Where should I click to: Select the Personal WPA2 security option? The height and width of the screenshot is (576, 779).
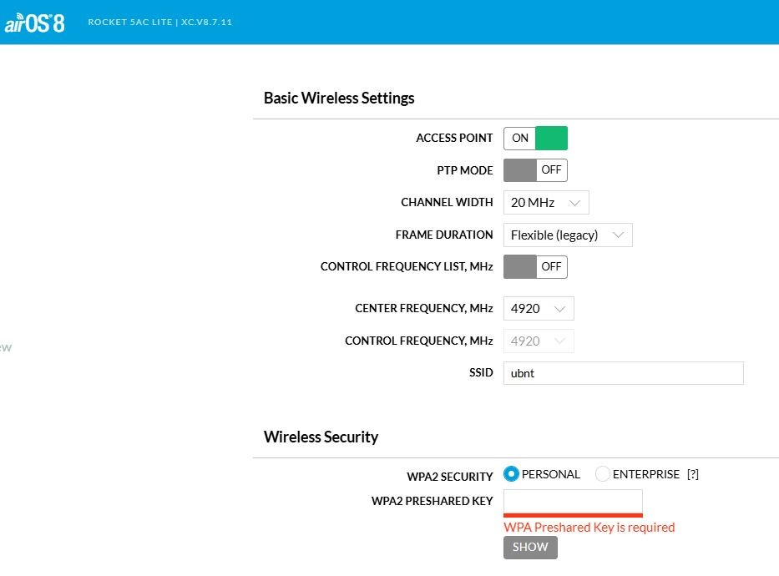[512, 474]
